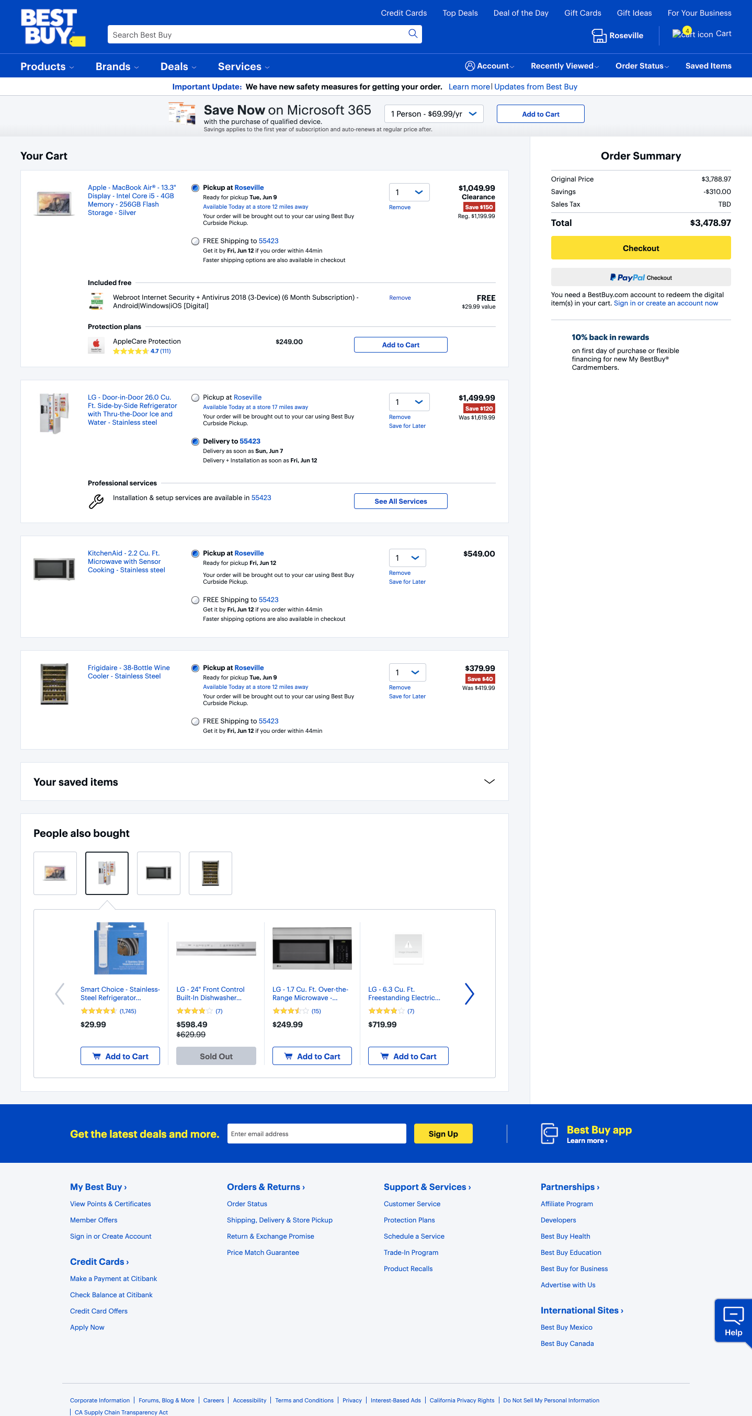752x1416 pixels.
Task: Click the Microsoft 365 promo image
Action: (182, 114)
